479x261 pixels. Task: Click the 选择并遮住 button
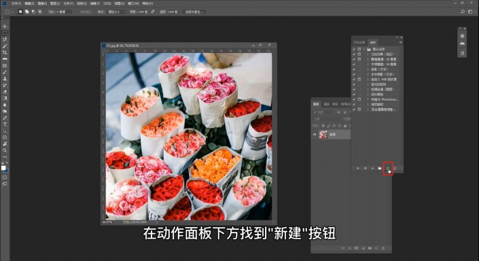pos(194,12)
